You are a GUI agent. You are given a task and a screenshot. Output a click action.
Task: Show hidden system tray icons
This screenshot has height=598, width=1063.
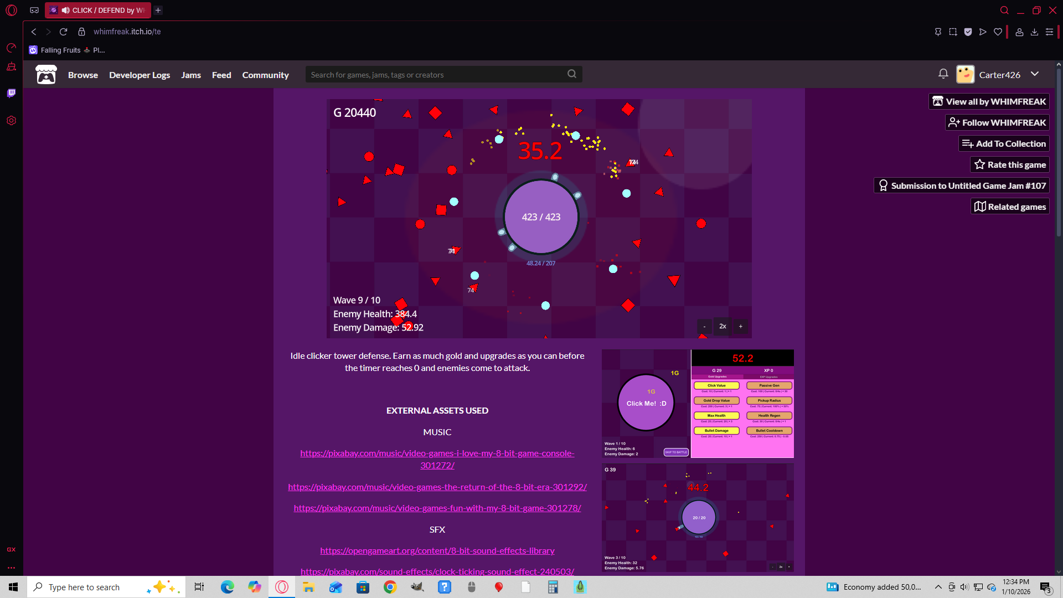point(938,587)
